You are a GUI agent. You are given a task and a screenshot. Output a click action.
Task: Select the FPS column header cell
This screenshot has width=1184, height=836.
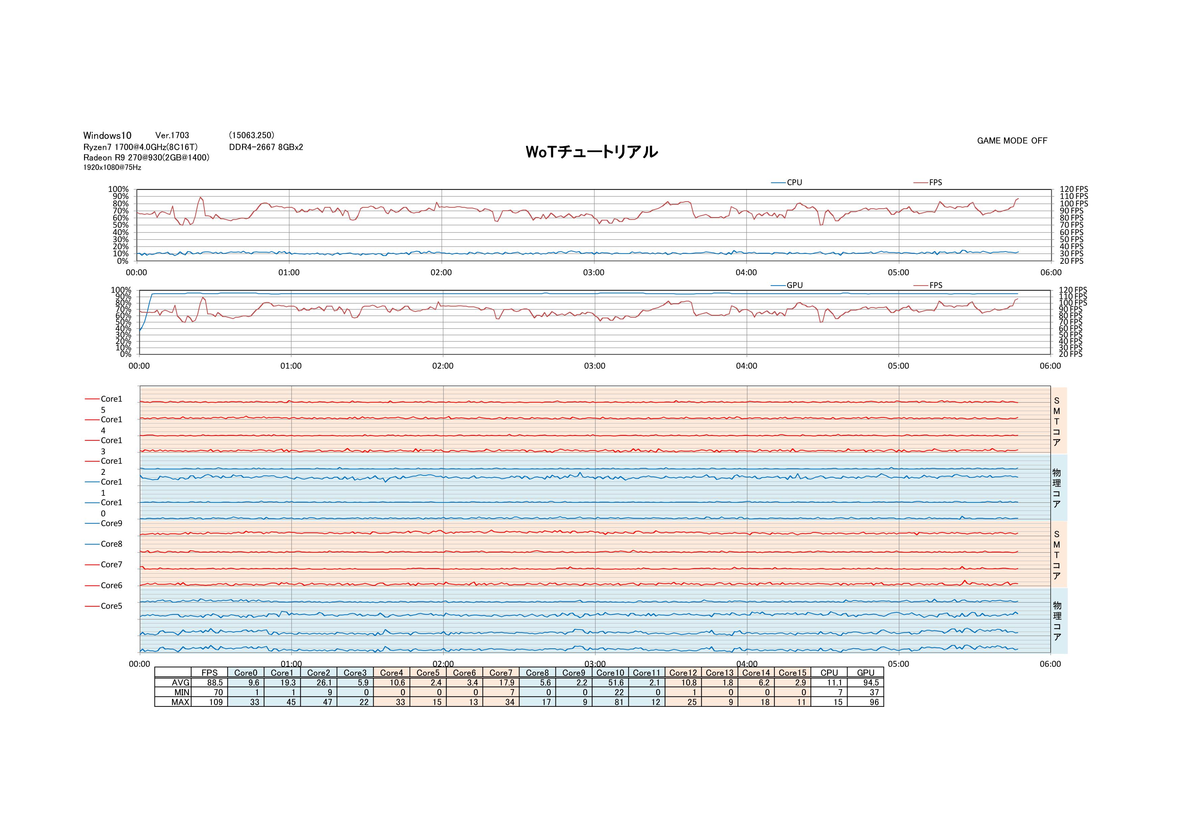209,673
